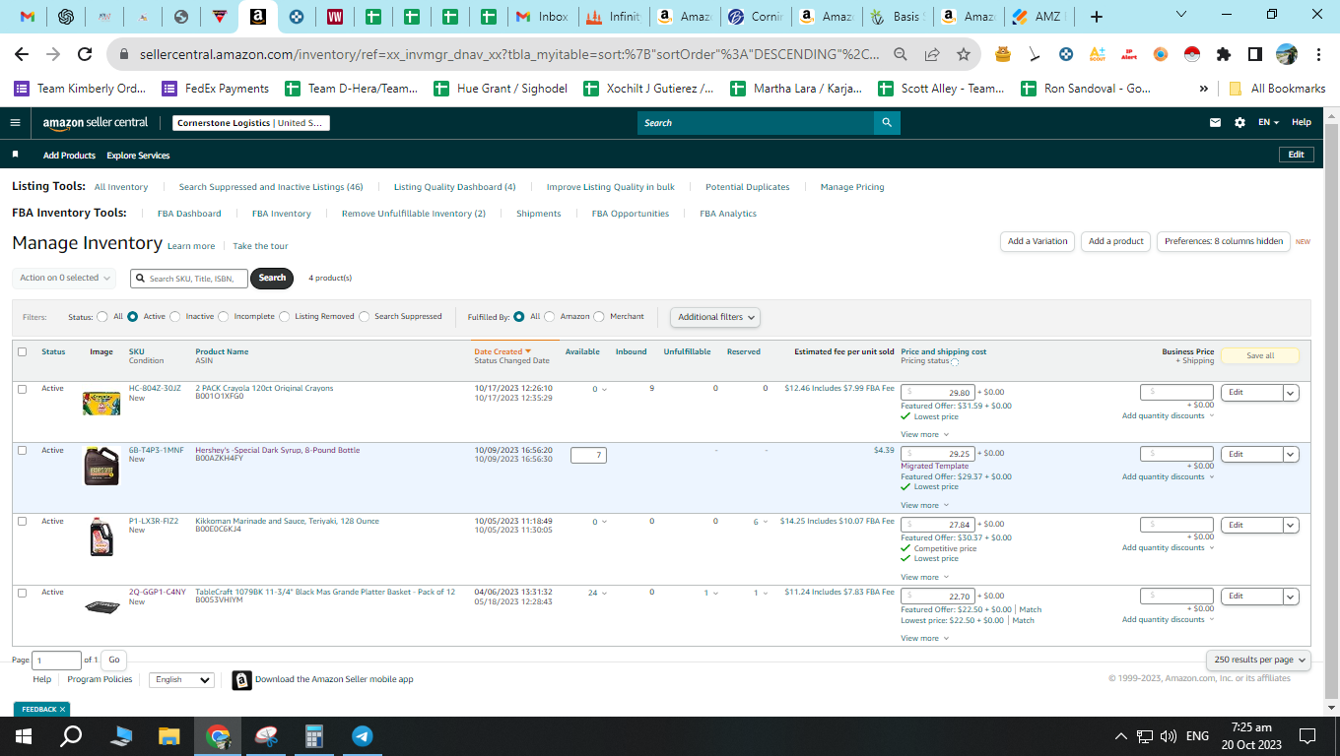Open the Seller Central hamburger menu

[15, 123]
